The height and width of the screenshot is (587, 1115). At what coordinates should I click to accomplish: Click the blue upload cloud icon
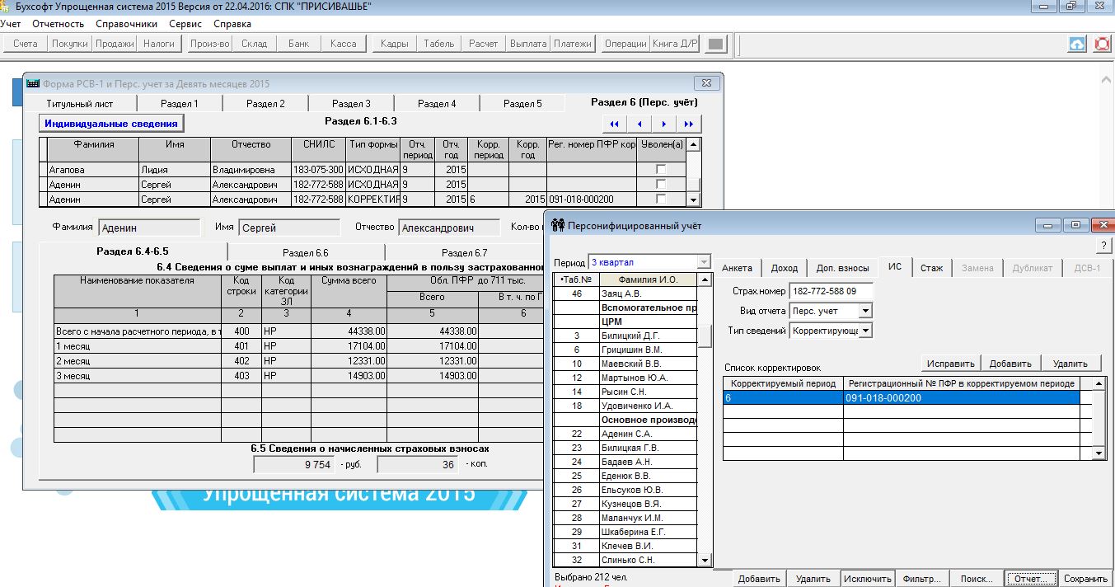coord(1077,45)
